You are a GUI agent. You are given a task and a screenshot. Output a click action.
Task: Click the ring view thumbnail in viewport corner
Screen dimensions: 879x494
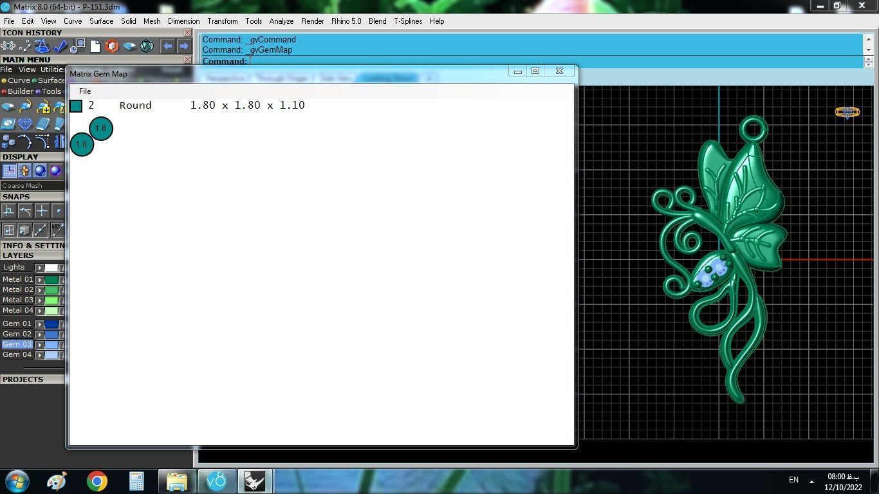click(847, 113)
